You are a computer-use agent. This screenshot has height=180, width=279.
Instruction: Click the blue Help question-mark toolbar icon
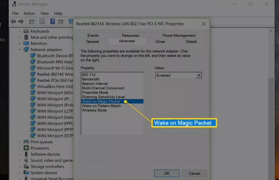tap(52, 21)
